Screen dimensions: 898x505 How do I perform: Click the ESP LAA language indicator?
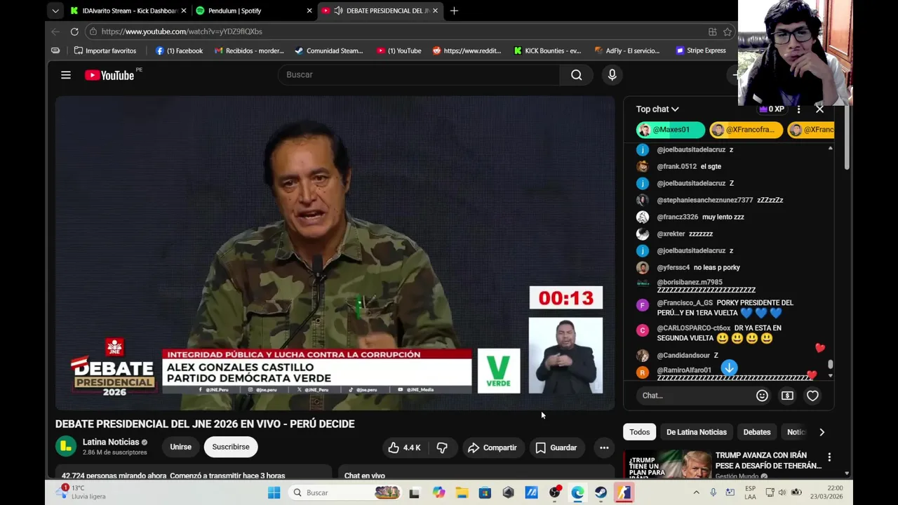click(x=750, y=492)
